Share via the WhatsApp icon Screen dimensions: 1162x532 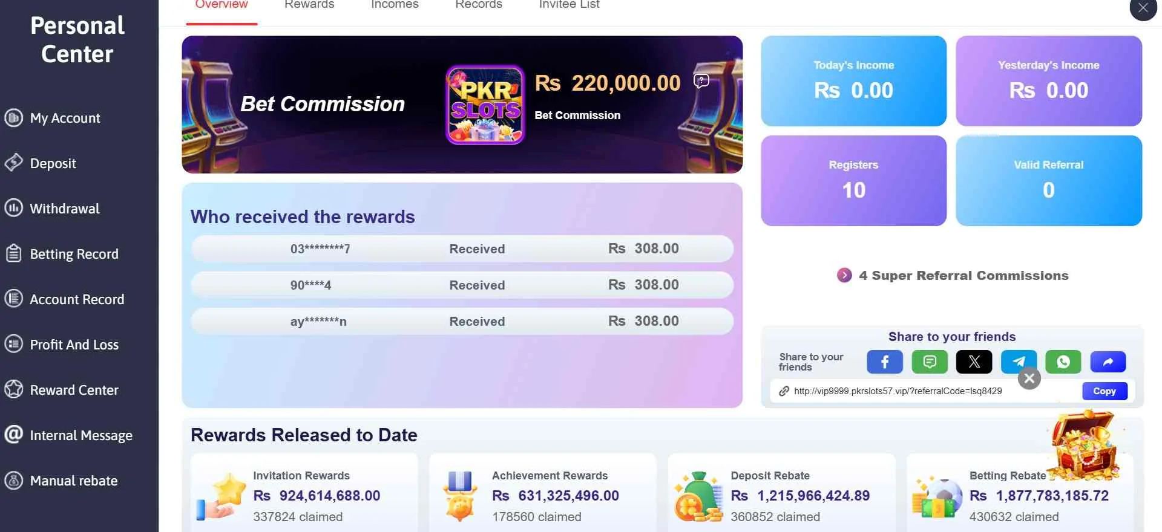1063,362
